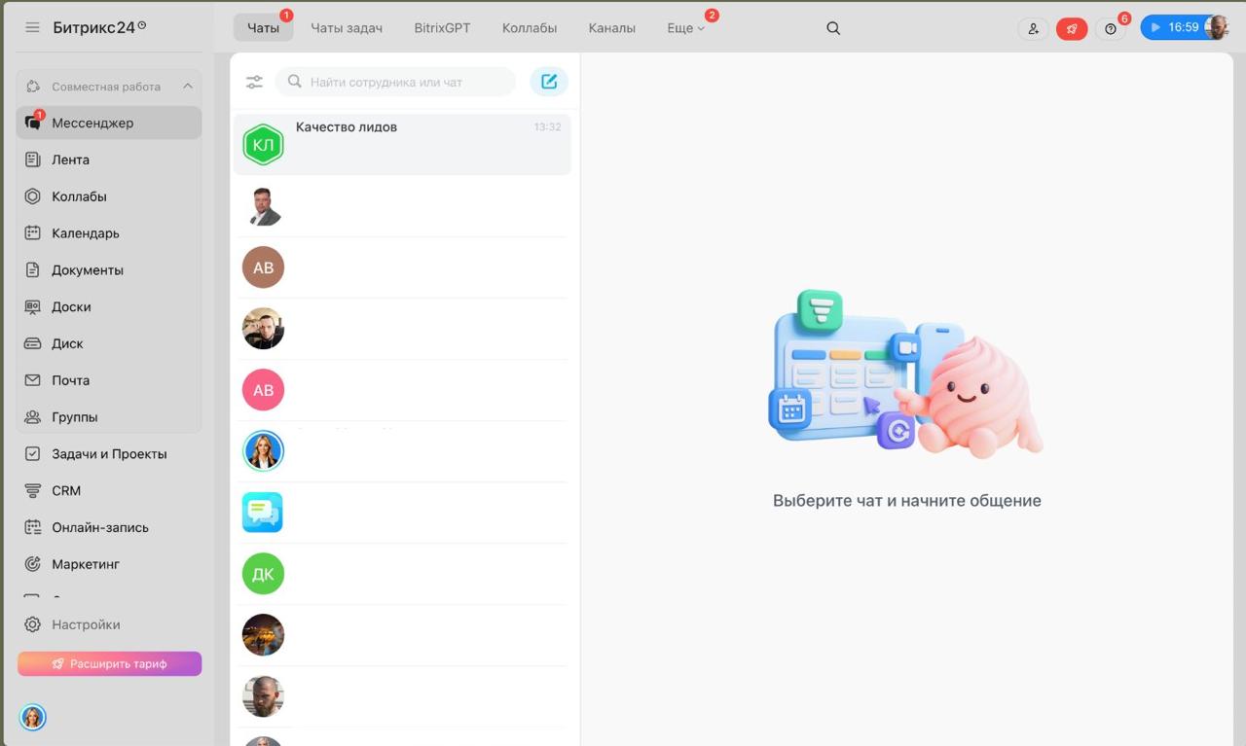Click Расширить тариф button
Image resolution: width=1246 pixels, height=746 pixels.
109,663
